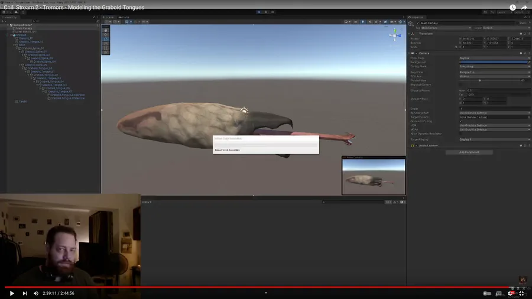This screenshot has width=532, height=299.
Task: Collapse the Transform component
Action: (409, 34)
